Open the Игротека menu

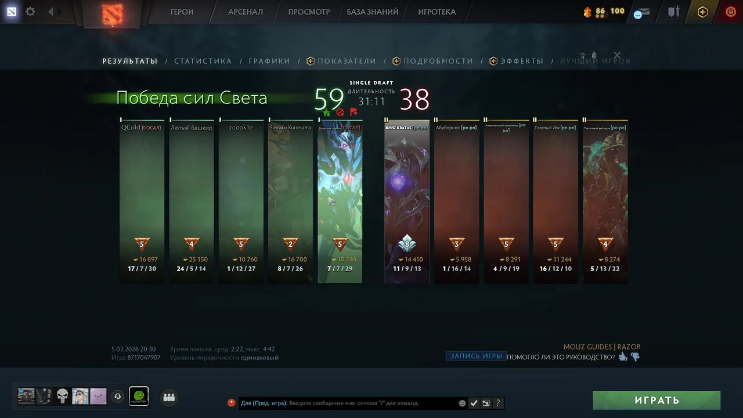pyautogui.click(x=437, y=12)
